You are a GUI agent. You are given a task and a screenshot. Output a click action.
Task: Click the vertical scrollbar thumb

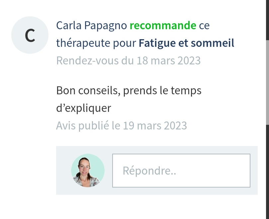[267, 82]
